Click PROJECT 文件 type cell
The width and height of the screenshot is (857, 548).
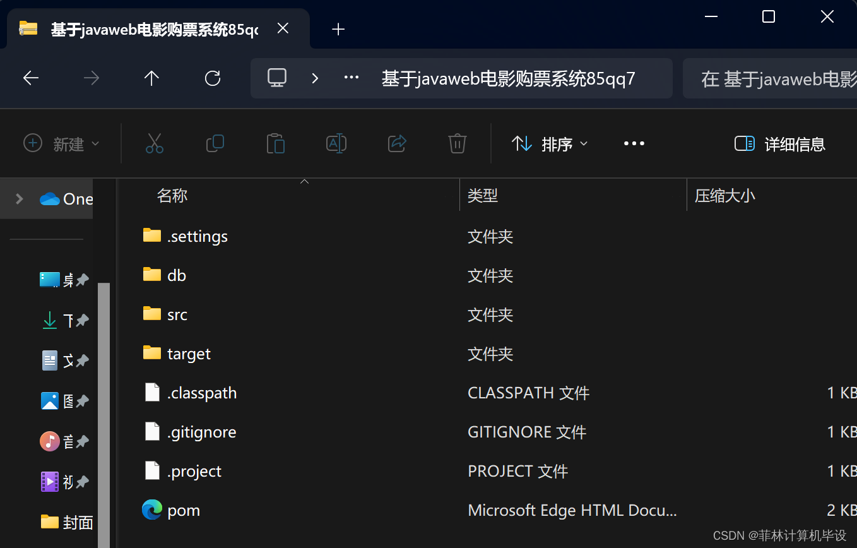coord(518,472)
